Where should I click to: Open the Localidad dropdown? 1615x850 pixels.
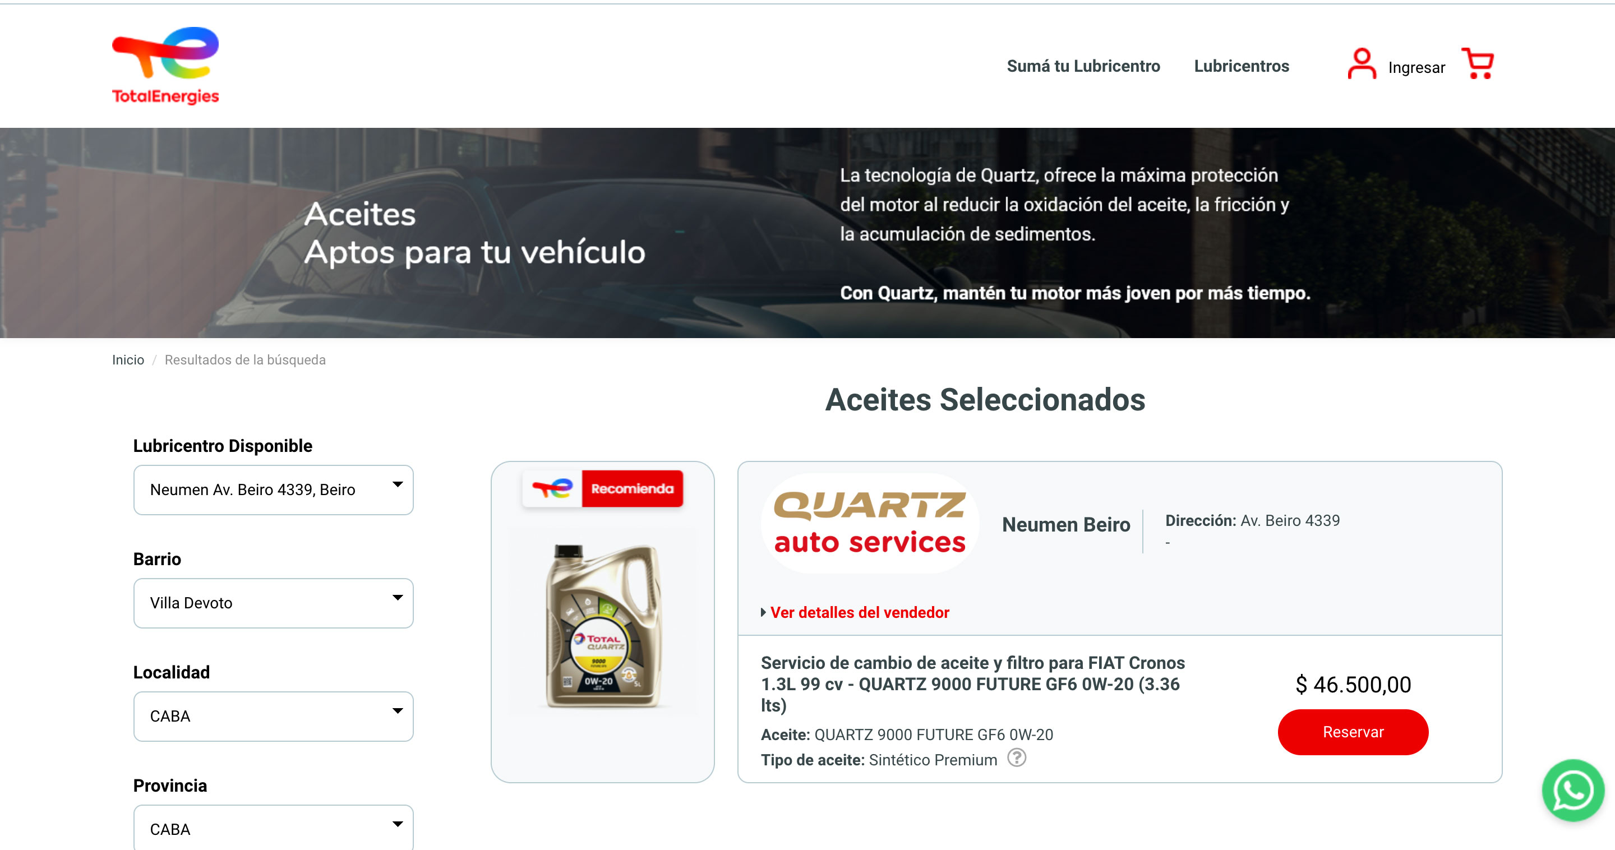273,717
